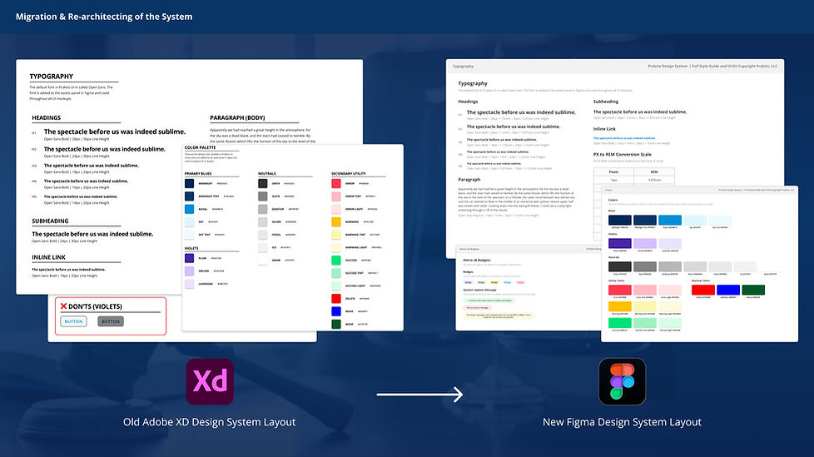
Task: Select the Success Tint swatch in XD palette
Action: point(336,273)
